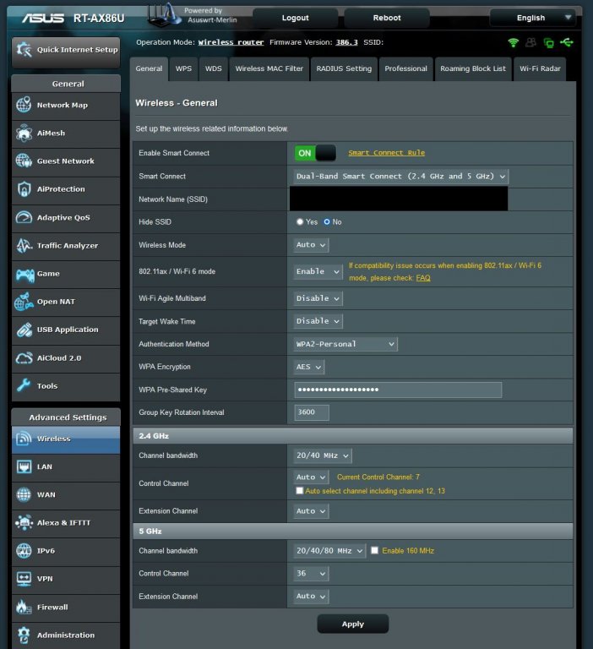Click the Tools wrench icon
593x649 pixels.
click(24, 385)
